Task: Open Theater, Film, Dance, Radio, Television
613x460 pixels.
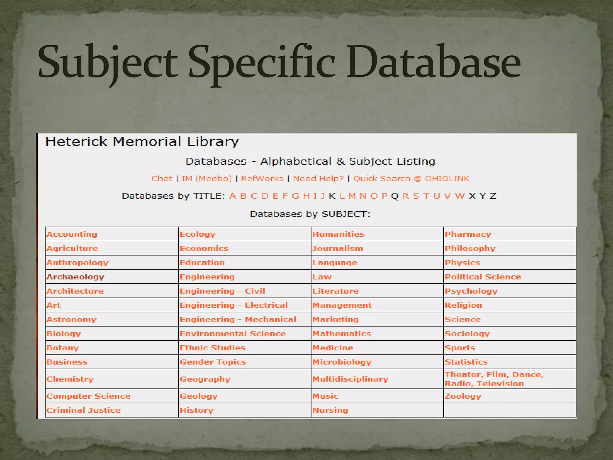Action: point(494,379)
